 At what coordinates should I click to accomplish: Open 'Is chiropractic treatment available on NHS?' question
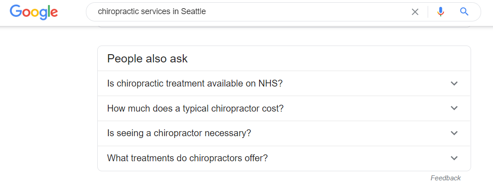pyautogui.click(x=195, y=83)
